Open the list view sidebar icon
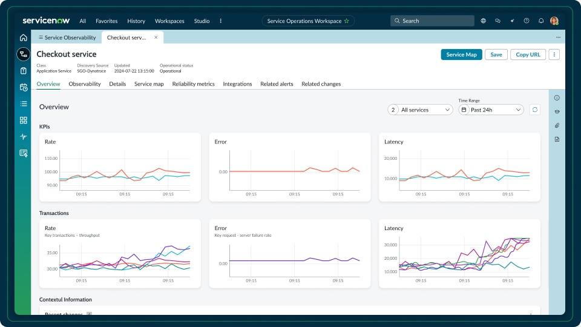Viewport: 581px width, 327px height. [x=24, y=104]
